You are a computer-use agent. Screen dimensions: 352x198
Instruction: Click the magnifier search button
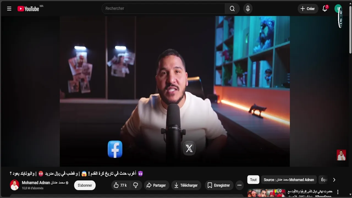tap(232, 9)
